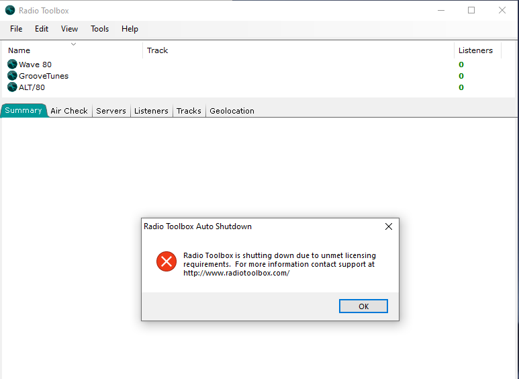
Task: Go to the Geolocation tab
Action: tap(232, 111)
